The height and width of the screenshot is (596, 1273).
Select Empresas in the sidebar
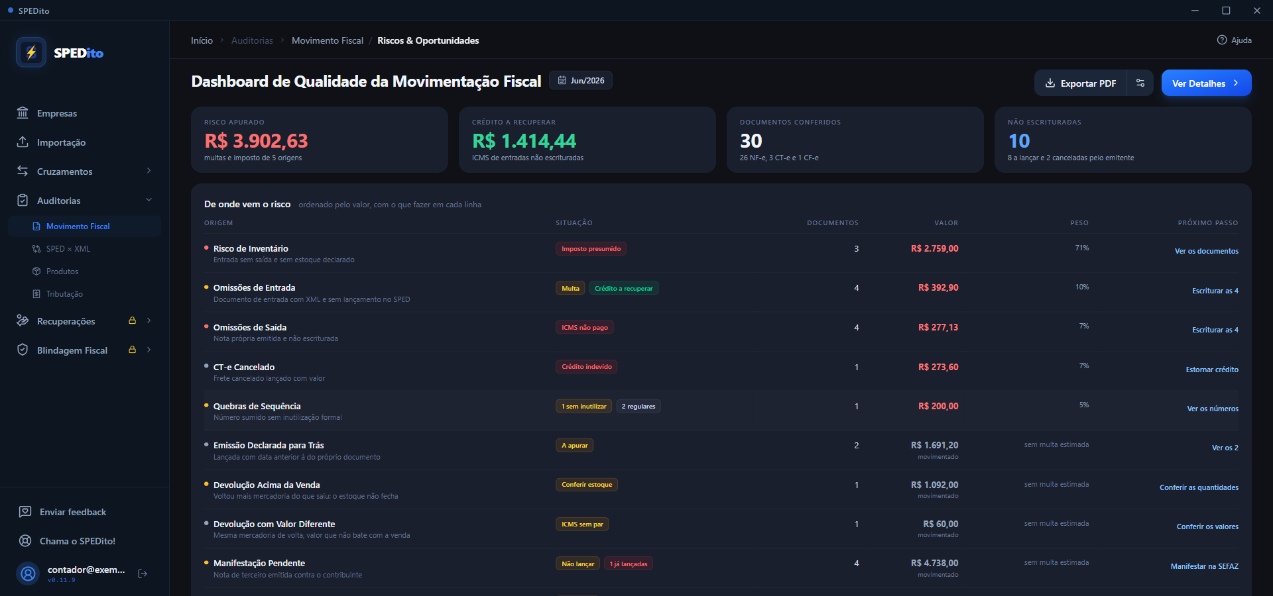pyautogui.click(x=85, y=113)
